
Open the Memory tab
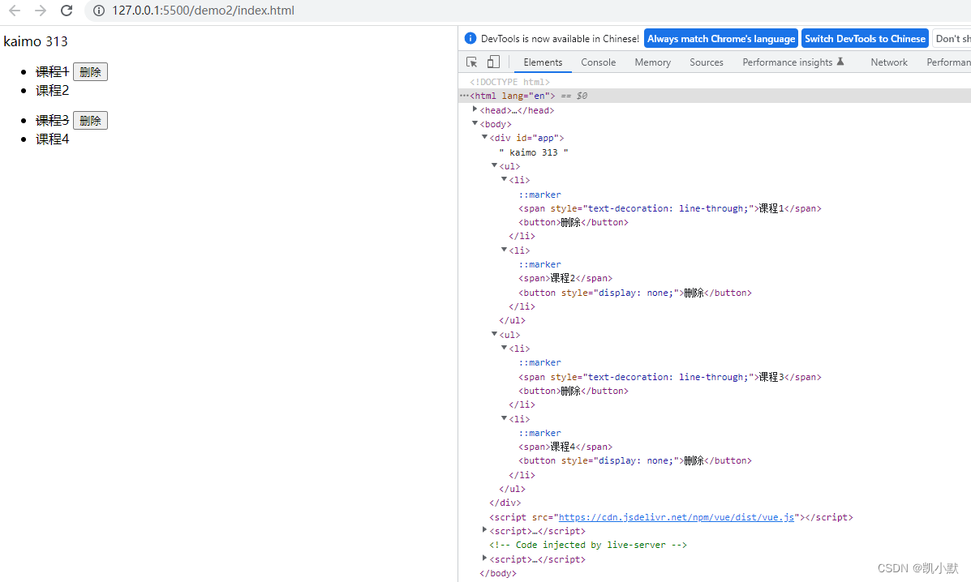pos(653,62)
